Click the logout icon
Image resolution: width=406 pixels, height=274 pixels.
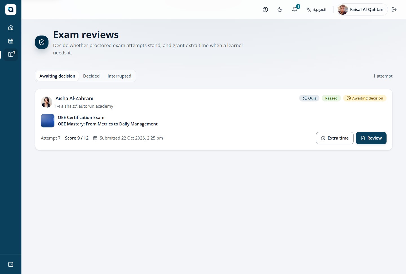(394, 10)
